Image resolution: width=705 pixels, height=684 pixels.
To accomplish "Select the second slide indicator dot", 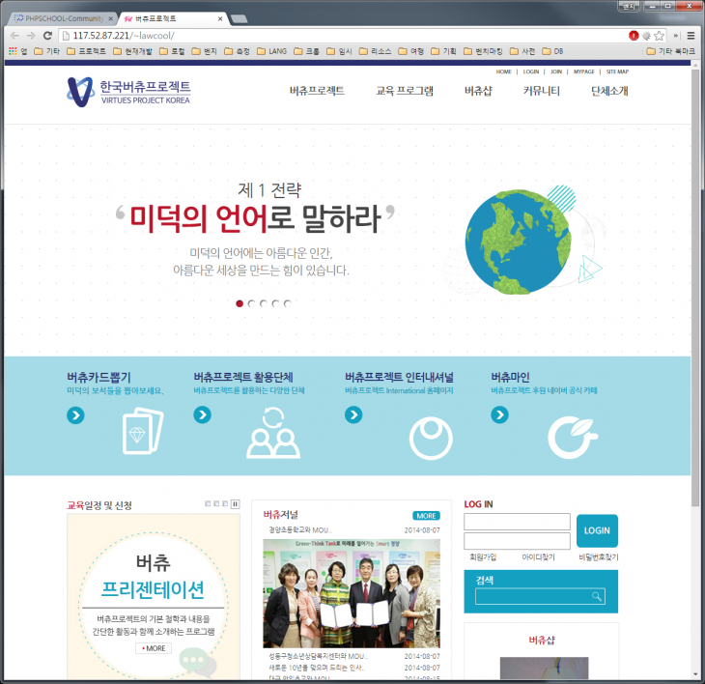I will tap(251, 303).
